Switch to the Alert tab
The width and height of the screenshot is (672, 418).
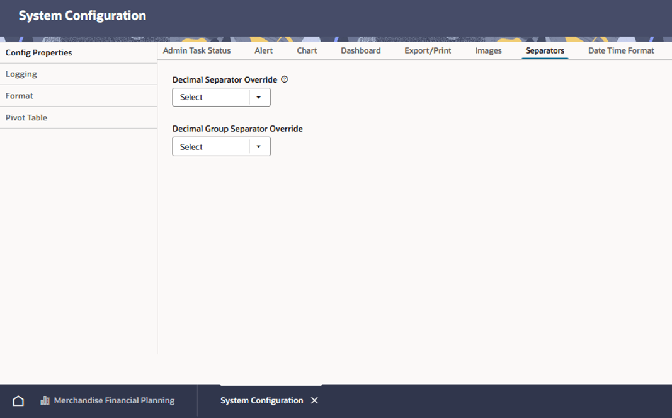pyautogui.click(x=263, y=50)
